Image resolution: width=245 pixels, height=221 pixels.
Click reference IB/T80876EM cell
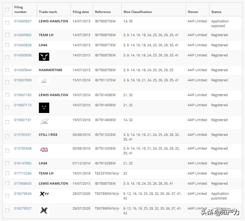[x=105, y=35]
